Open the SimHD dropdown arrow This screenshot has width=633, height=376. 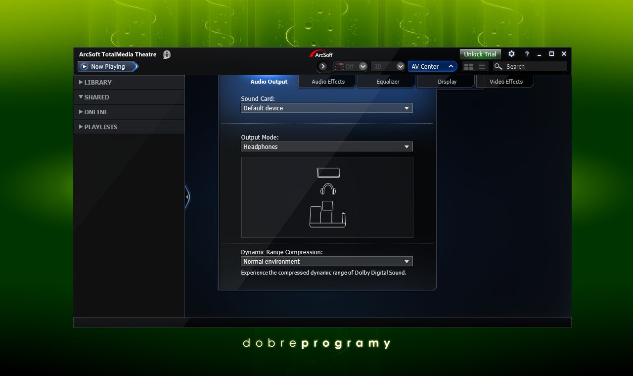click(x=363, y=66)
